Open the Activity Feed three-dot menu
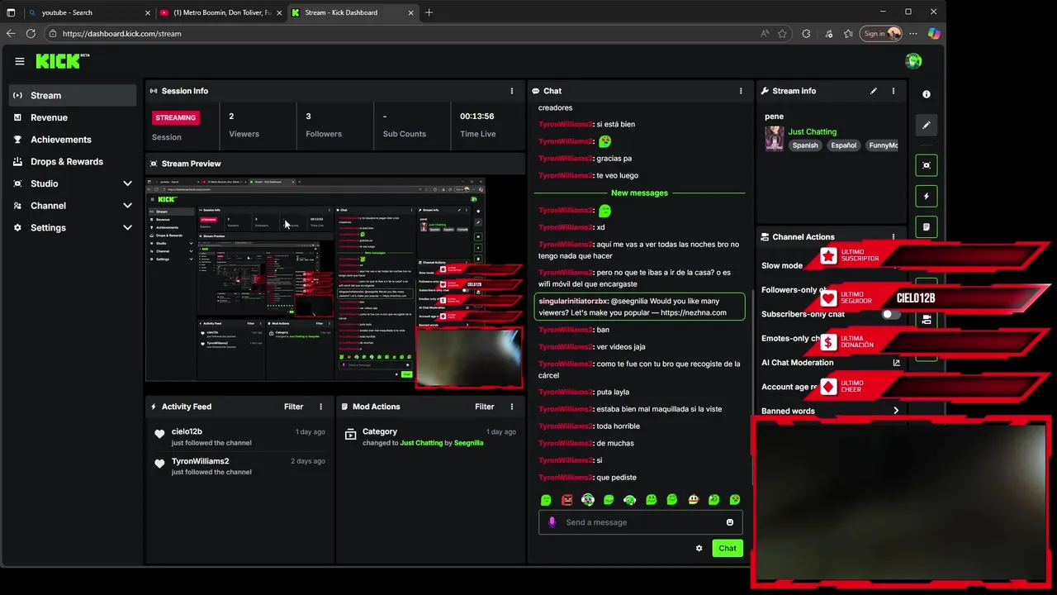 pos(321,407)
